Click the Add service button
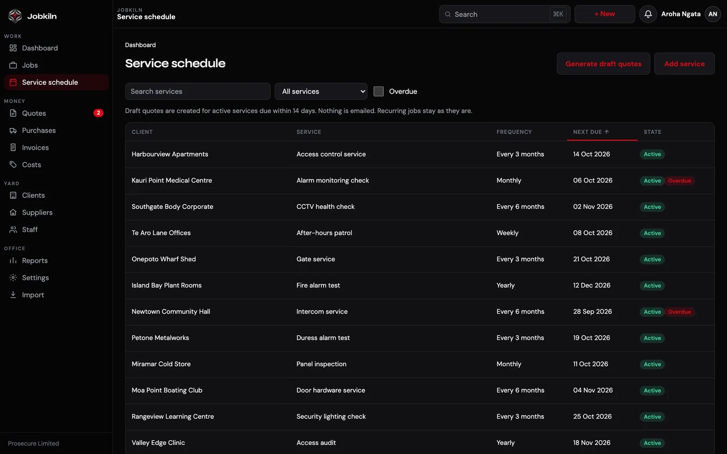727x454 pixels. point(684,64)
